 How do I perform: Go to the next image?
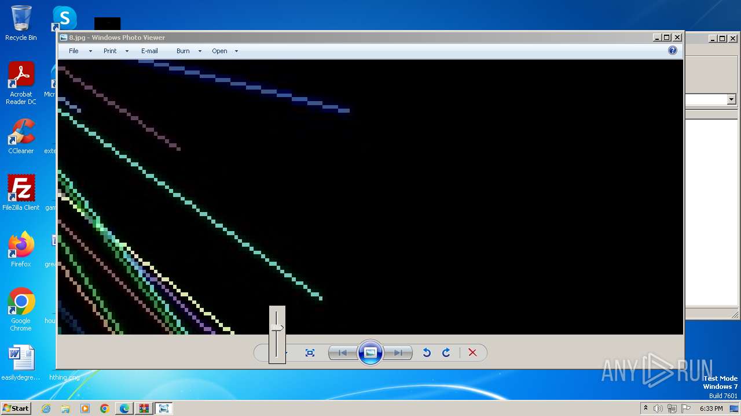tap(398, 352)
